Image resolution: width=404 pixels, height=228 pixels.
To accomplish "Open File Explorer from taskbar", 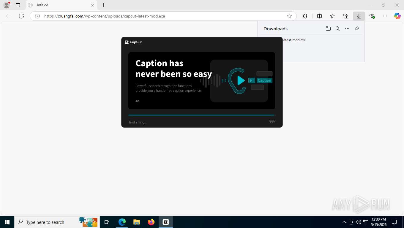I will 136,222.
